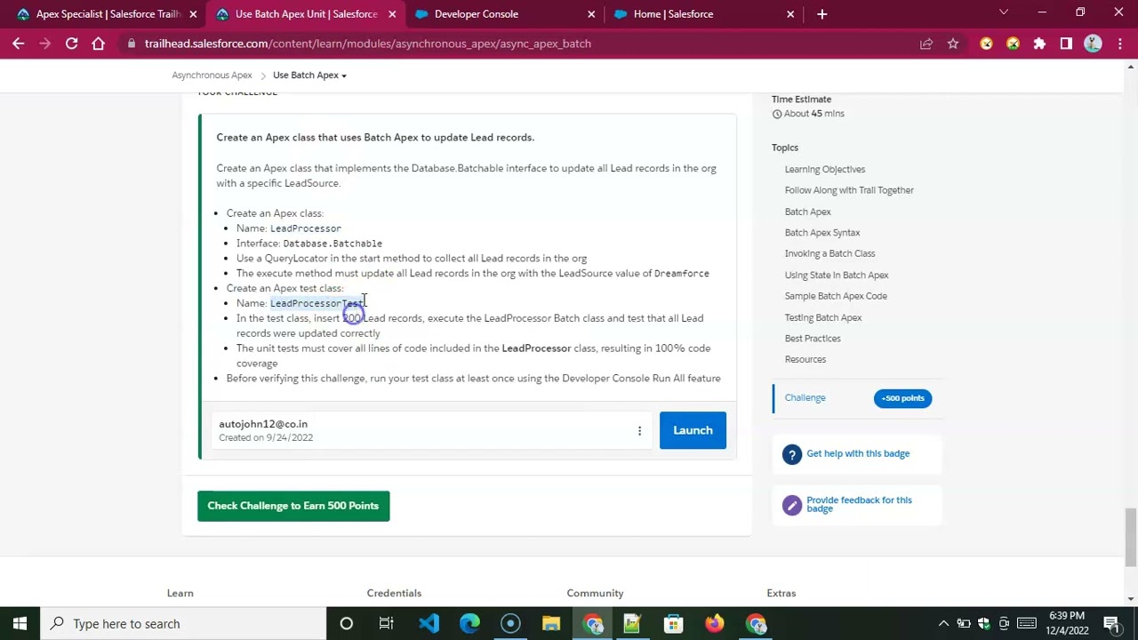Click the Launch button
1138x640 pixels.
(x=693, y=431)
